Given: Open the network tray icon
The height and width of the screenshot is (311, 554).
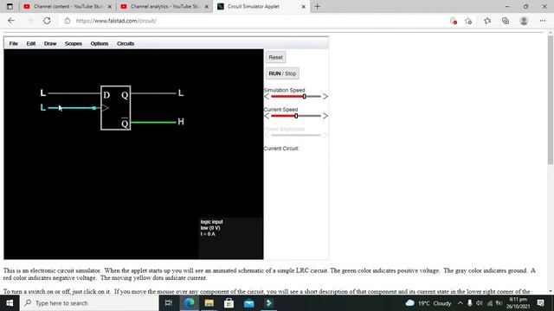Looking at the screenshot, I should coord(489,303).
